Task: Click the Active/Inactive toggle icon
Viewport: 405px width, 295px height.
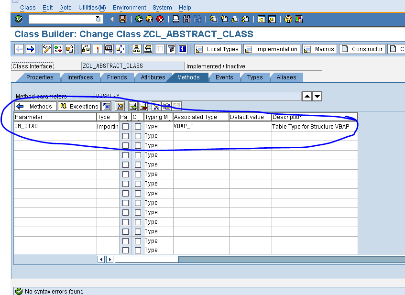Action: coord(58,49)
